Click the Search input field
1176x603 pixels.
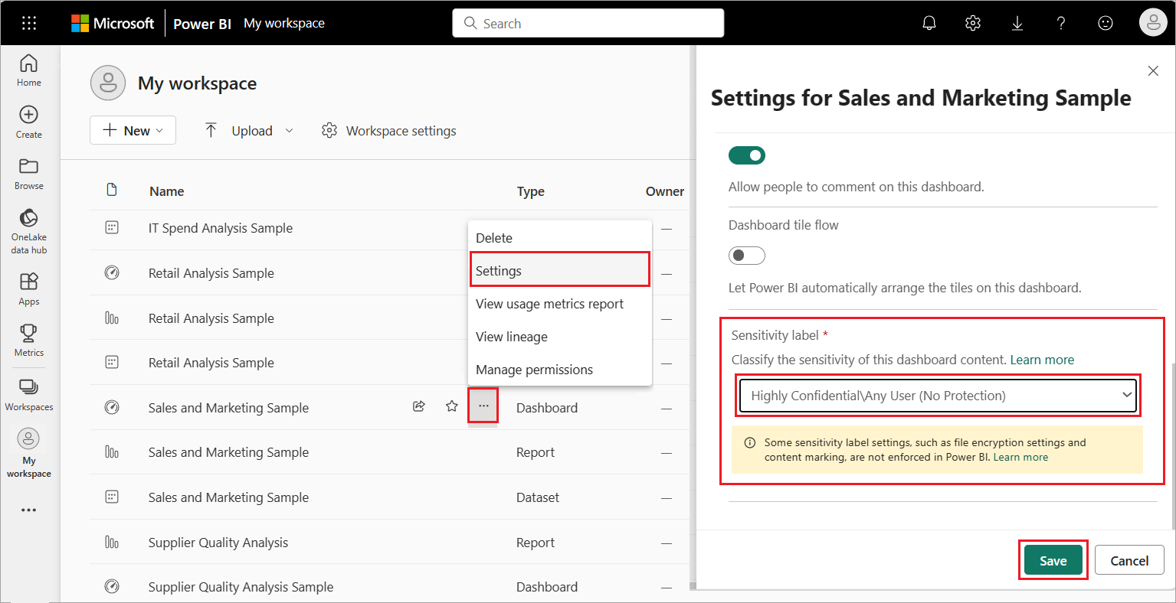pos(588,23)
